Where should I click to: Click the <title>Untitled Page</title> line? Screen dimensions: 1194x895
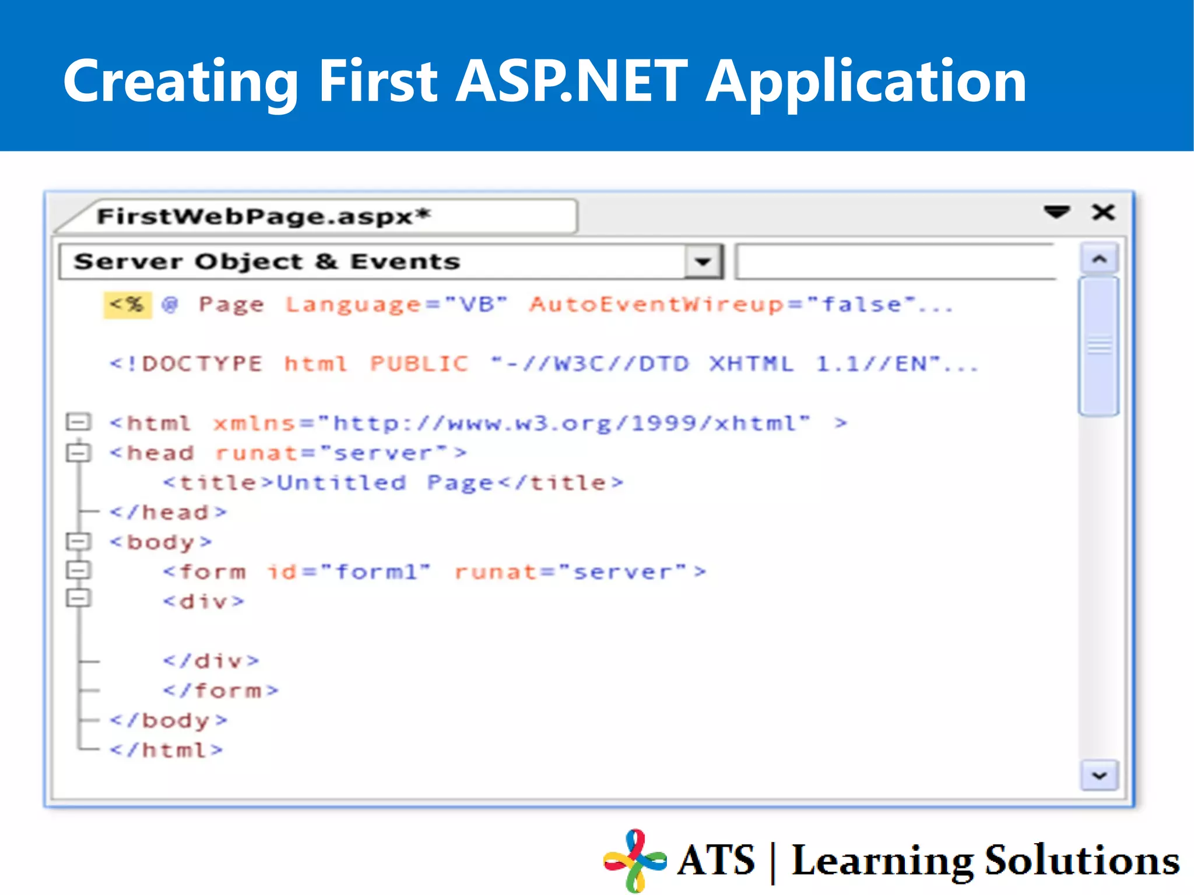393,483
